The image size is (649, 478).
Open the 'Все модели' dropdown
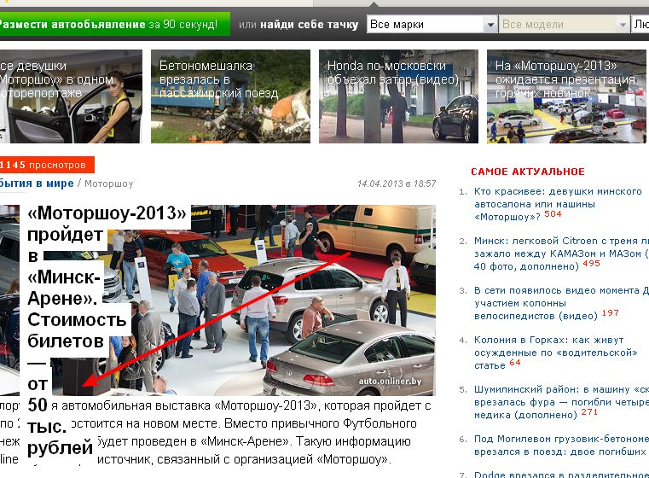(x=564, y=25)
